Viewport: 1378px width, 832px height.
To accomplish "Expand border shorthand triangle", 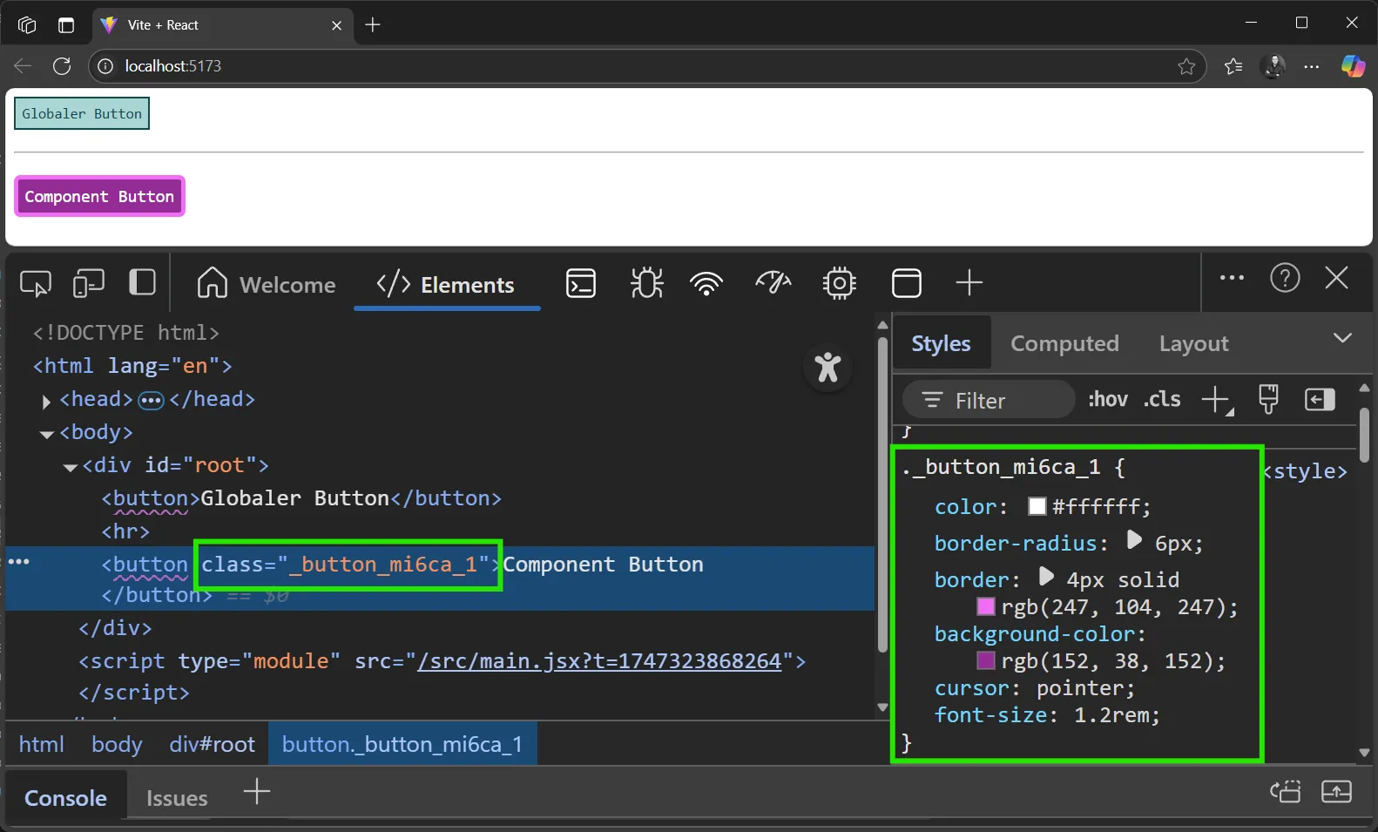I will pos(1046,577).
